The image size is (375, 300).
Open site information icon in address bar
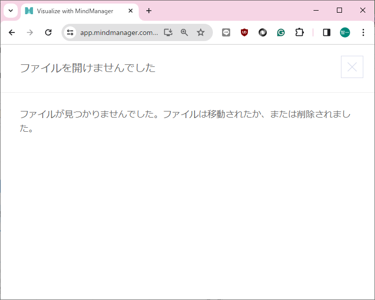(x=71, y=32)
